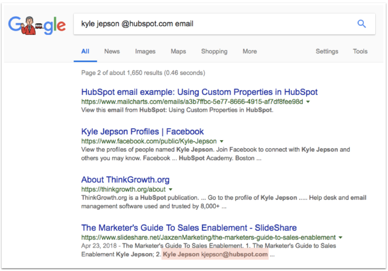Select the All tab
This screenshot has height=271, width=388.
pos(85,52)
